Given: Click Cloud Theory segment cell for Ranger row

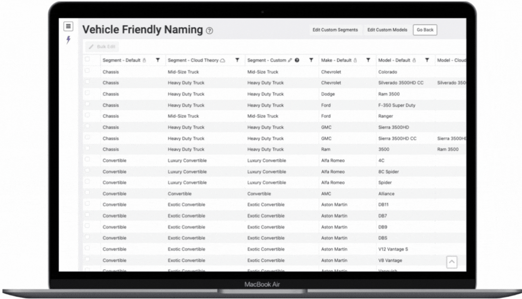Looking at the screenshot, I should [183, 116].
